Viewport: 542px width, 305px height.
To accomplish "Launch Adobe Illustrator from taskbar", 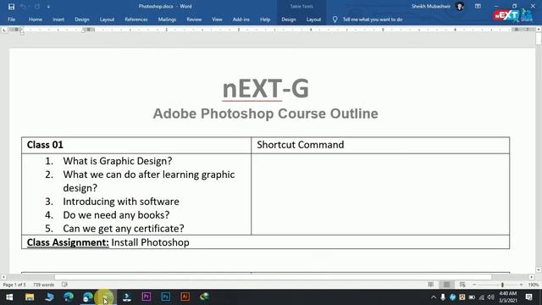I will pos(185,297).
